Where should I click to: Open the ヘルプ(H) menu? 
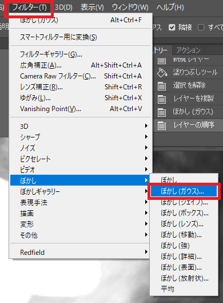coord(170,7)
